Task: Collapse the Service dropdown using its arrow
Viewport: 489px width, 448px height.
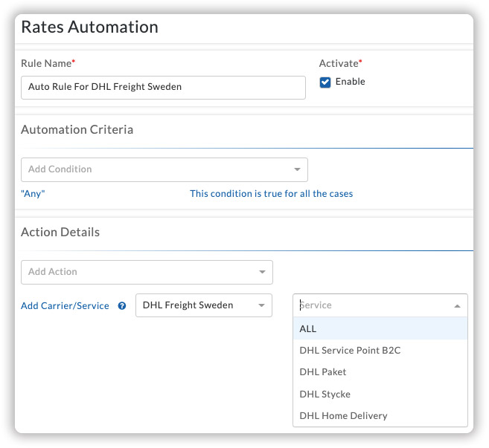Action: (x=457, y=306)
